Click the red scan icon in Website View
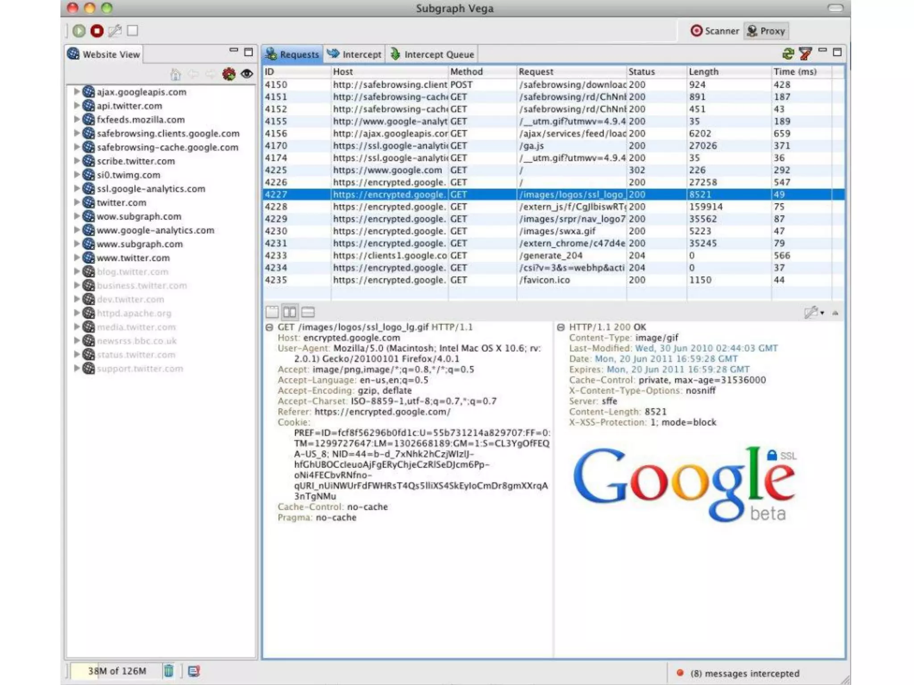The height and width of the screenshot is (685, 914). [229, 74]
